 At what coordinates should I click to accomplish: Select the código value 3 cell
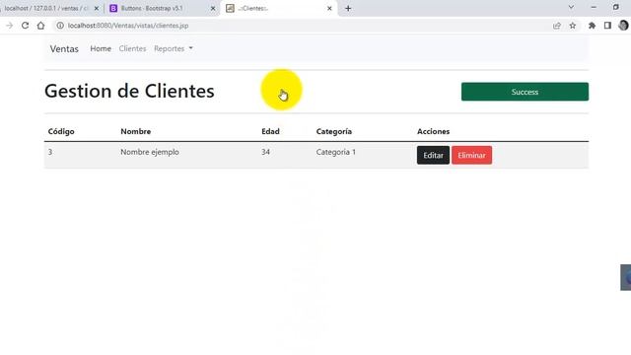[x=50, y=152]
